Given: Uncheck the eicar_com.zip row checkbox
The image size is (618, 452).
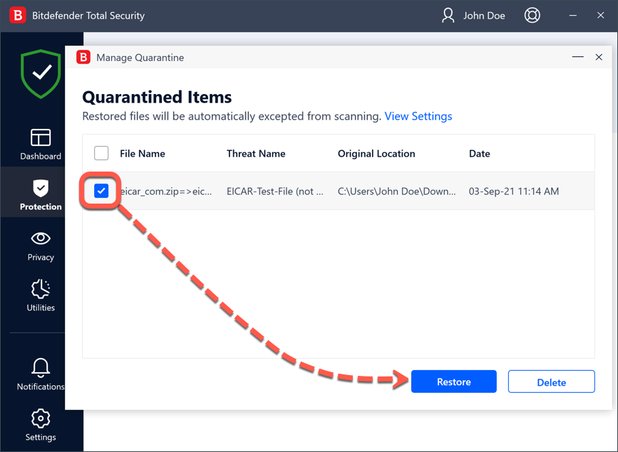Looking at the screenshot, I should click(101, 191).
